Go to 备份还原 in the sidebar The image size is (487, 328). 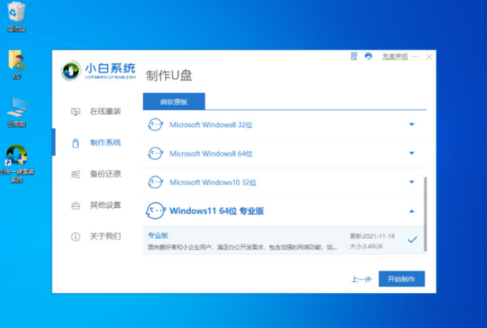[x=106, y=174]
